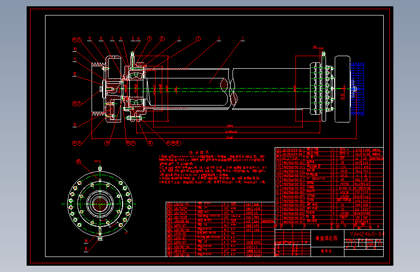Select callout number 9 above the pulley

[90, 39]
